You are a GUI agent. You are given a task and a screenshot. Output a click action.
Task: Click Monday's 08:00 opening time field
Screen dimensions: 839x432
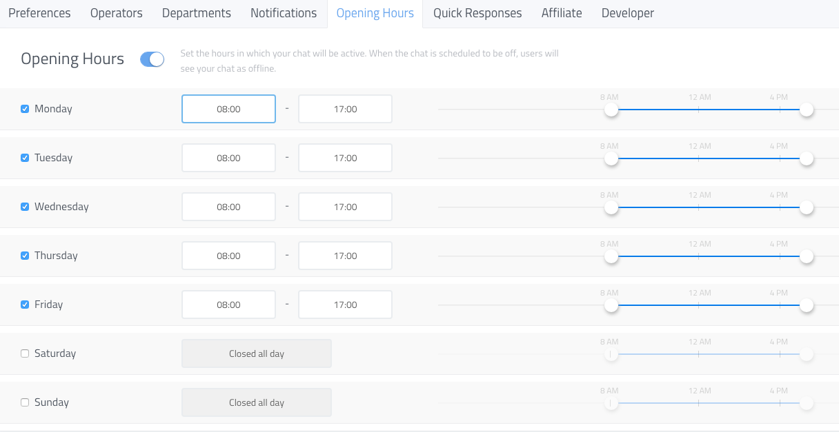228,109
